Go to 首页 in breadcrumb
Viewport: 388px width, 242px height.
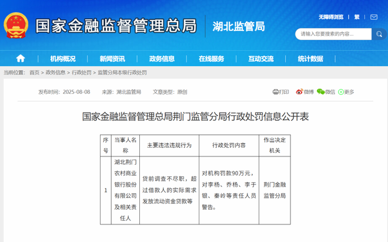[35, 73]
